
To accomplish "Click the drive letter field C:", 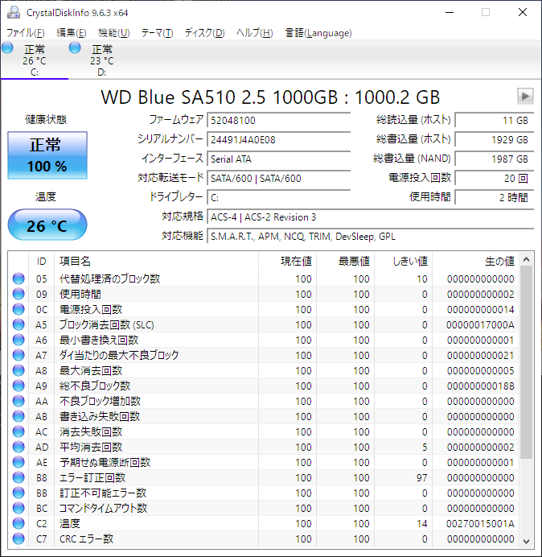I will point(279,197).
